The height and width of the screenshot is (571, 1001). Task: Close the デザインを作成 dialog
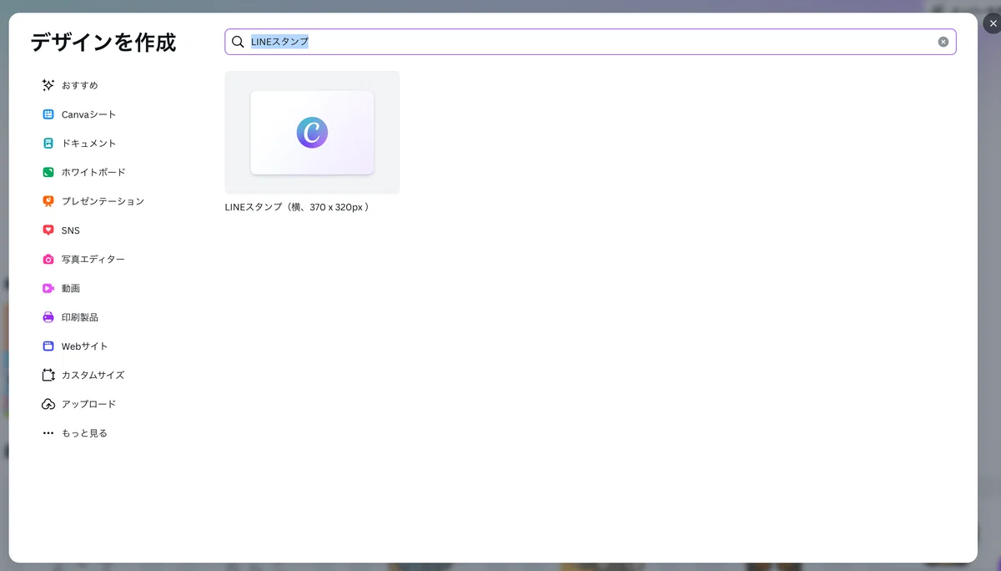[x=992, y=23]
